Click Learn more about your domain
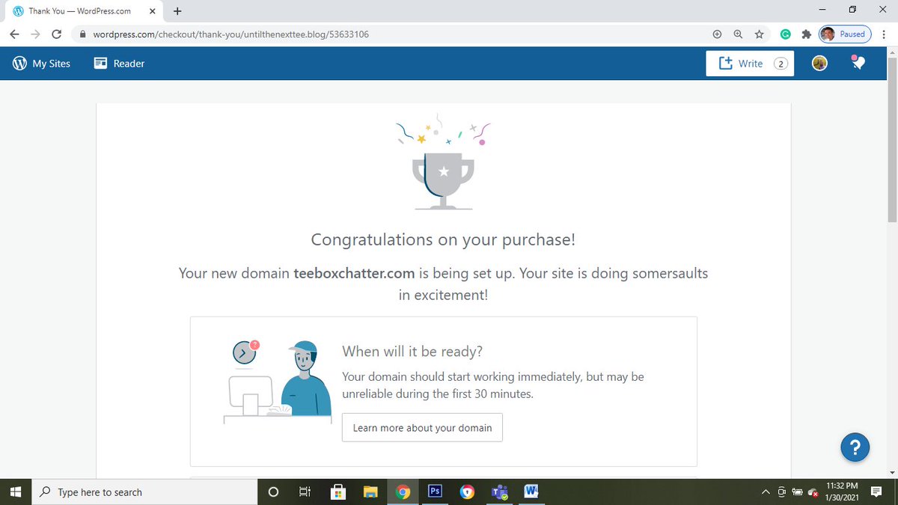 [x=422, y=427]
